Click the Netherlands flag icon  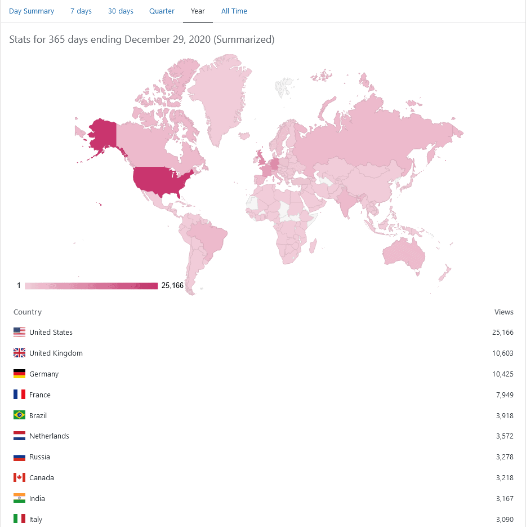pos(19,436)
